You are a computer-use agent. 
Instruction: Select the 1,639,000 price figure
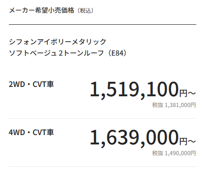click(x=134, y=138)
